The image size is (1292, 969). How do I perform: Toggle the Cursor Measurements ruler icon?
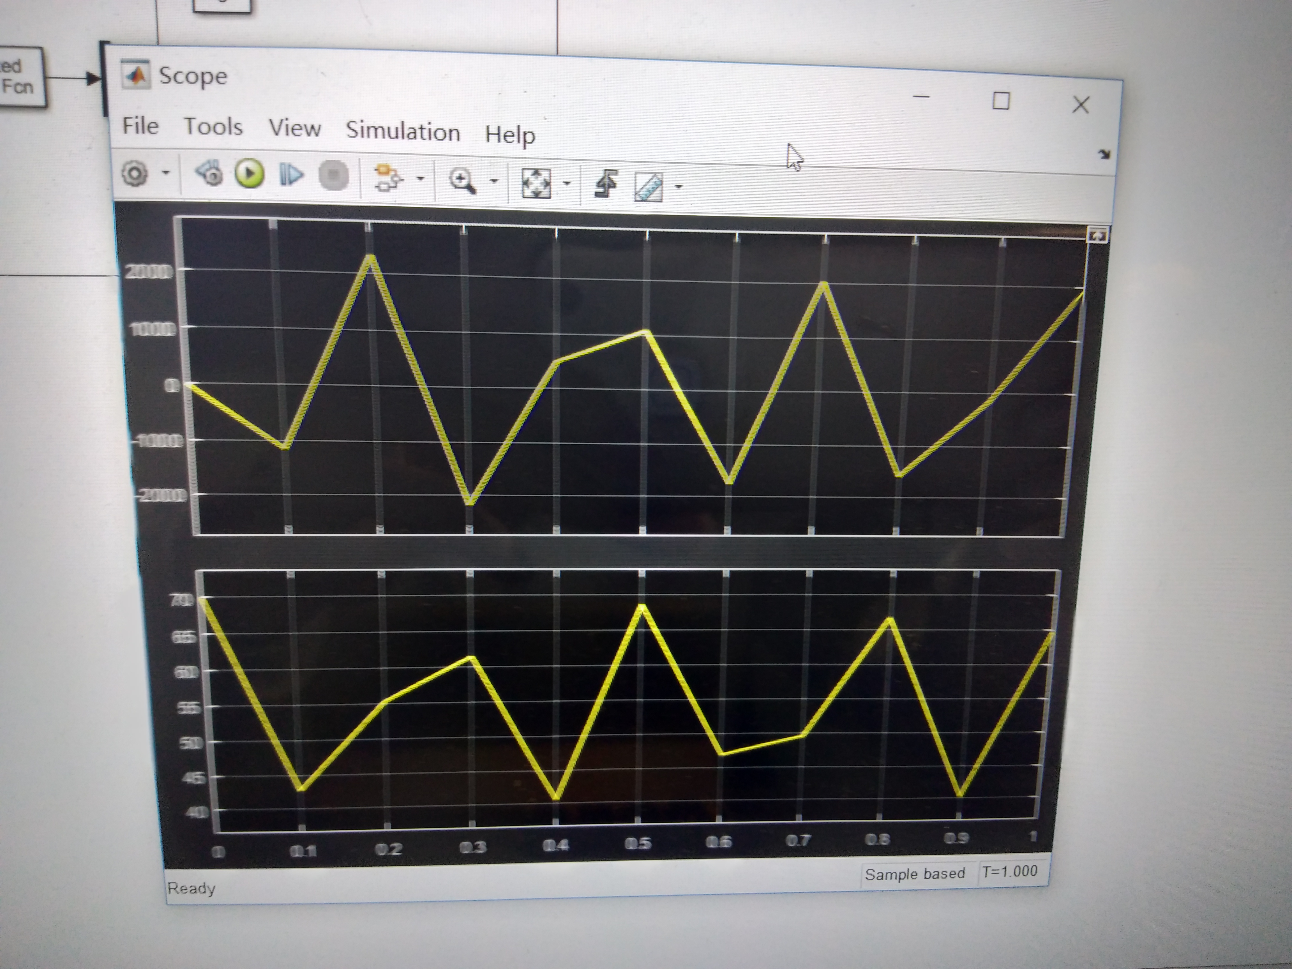[648, 187]
